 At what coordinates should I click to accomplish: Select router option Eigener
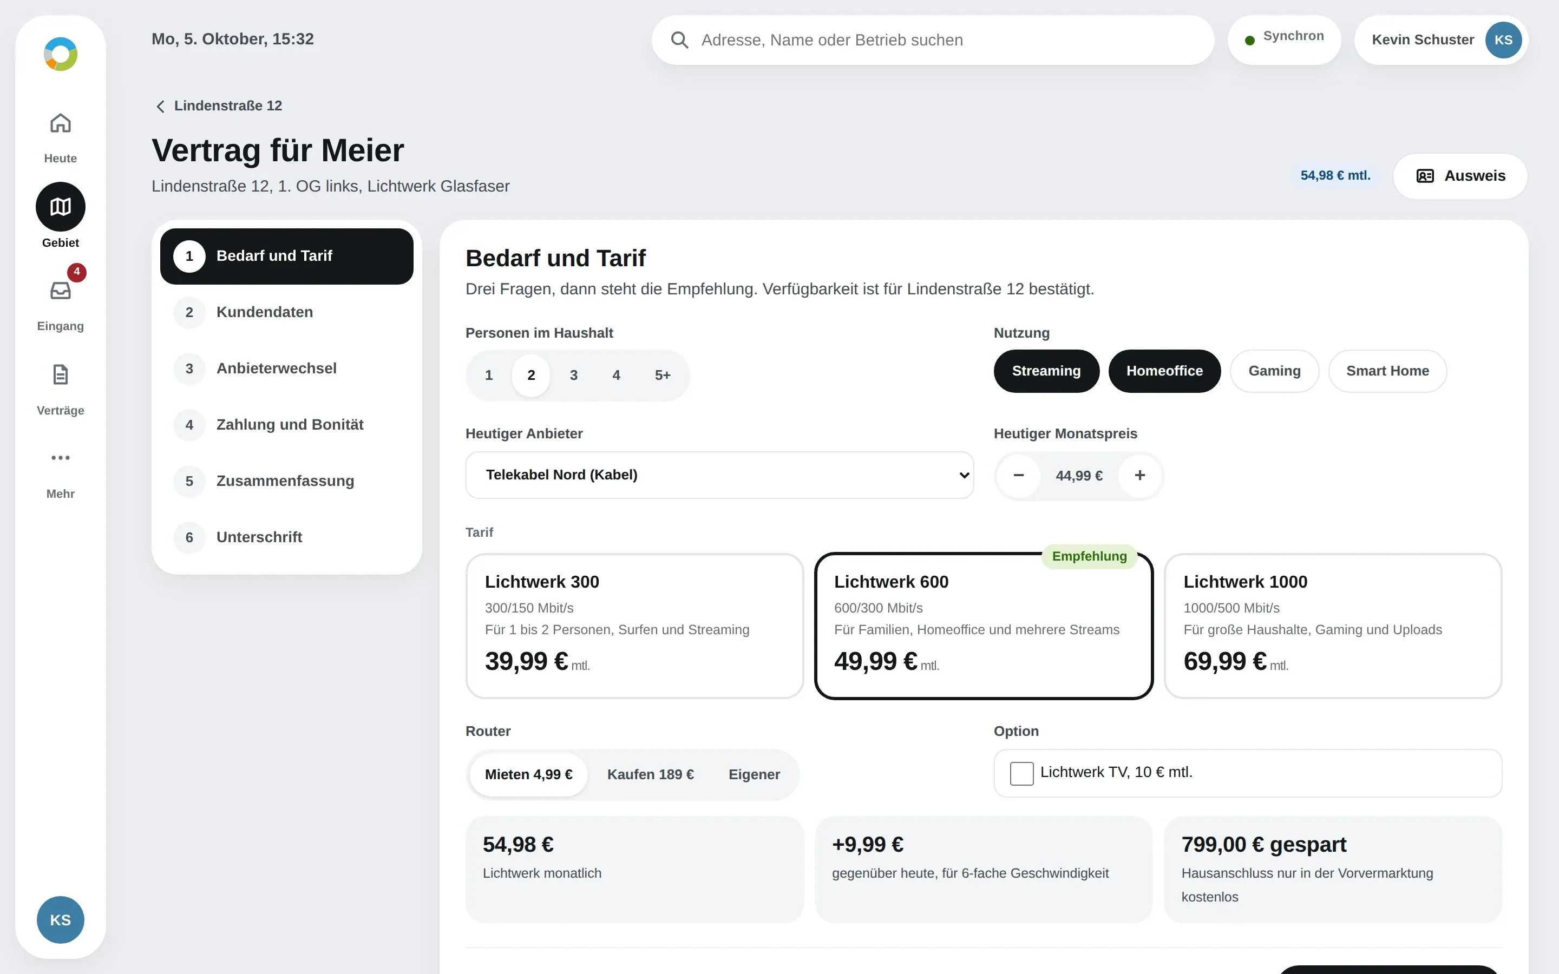pos(754,775)
